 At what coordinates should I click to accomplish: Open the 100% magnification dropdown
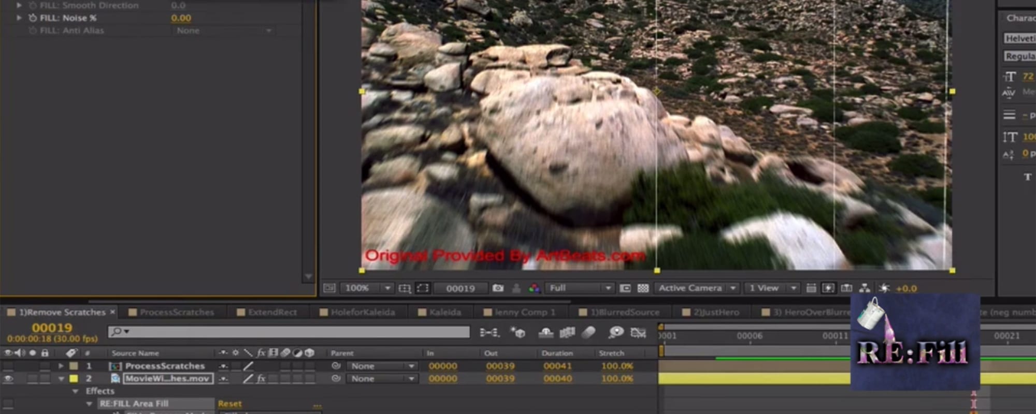coord(366,288)
